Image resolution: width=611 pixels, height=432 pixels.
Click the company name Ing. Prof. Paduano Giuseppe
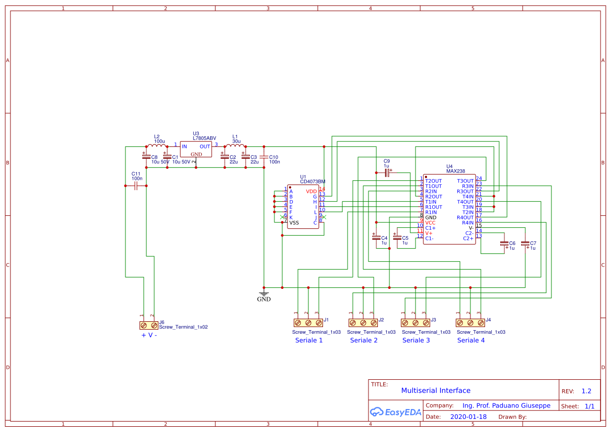506,405
